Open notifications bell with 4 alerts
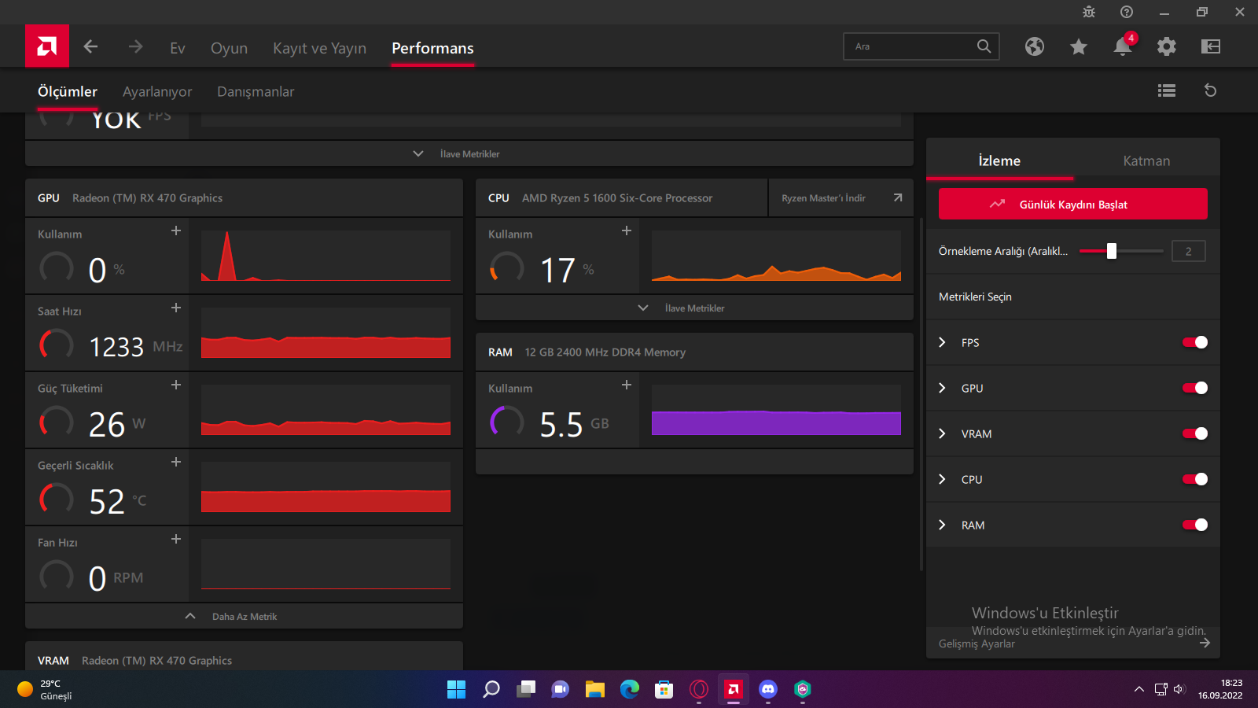Screen dimensions: 1258x708 click(1123, 46)
